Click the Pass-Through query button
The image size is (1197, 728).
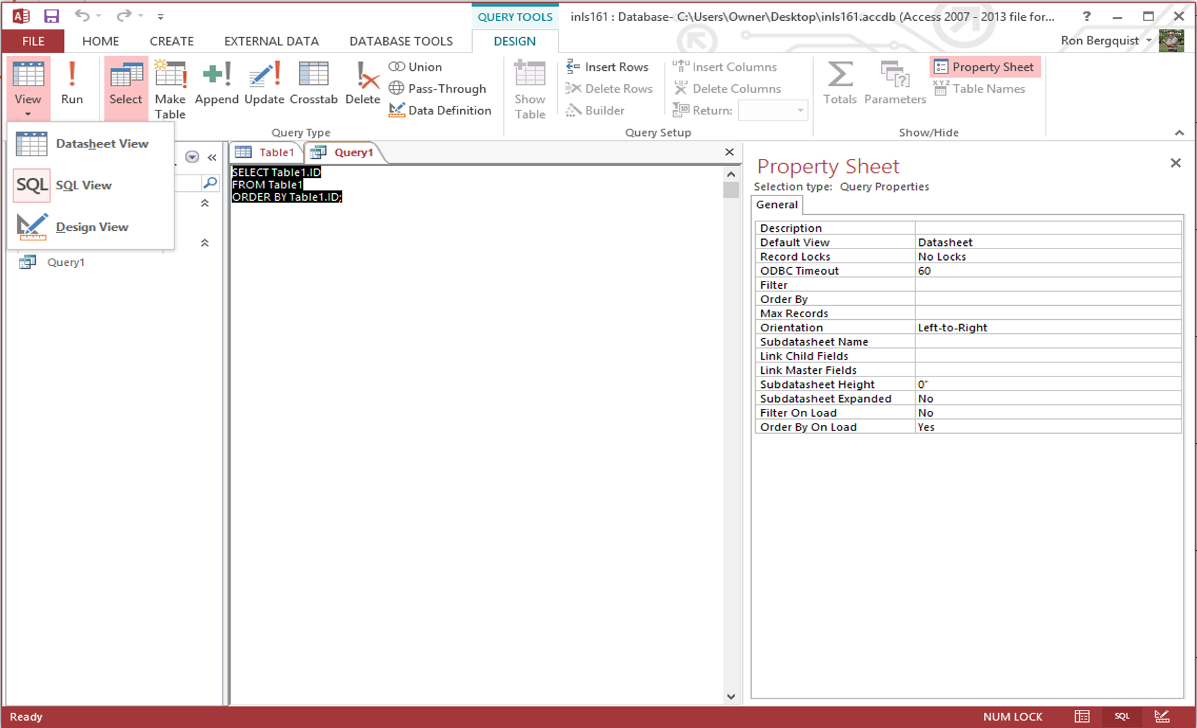(x=438, y=88)
